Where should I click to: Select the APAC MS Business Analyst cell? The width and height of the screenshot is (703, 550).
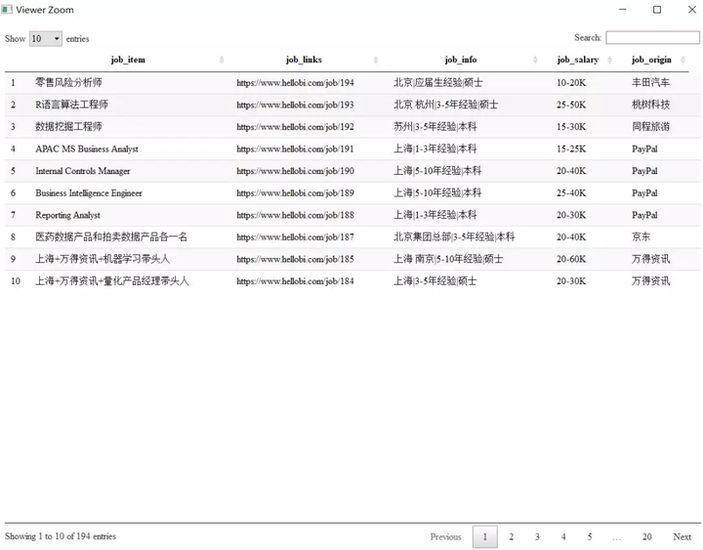click(x=87, y=148)
